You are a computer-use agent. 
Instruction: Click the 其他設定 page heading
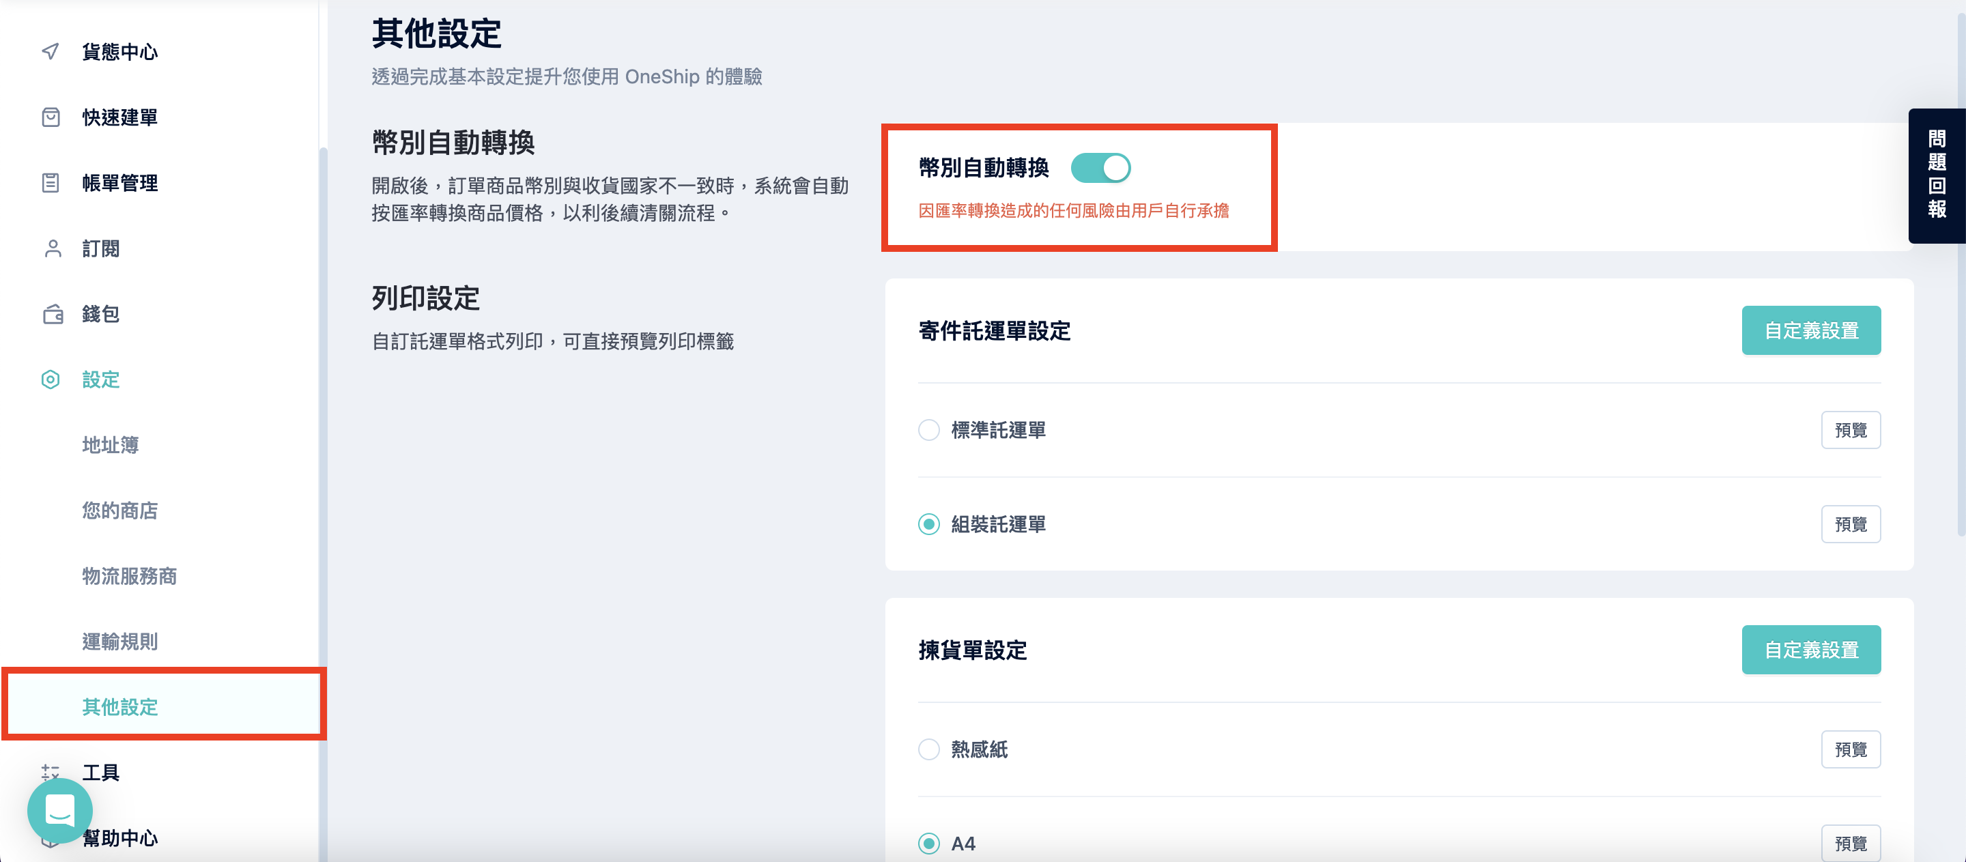(436, 33)
